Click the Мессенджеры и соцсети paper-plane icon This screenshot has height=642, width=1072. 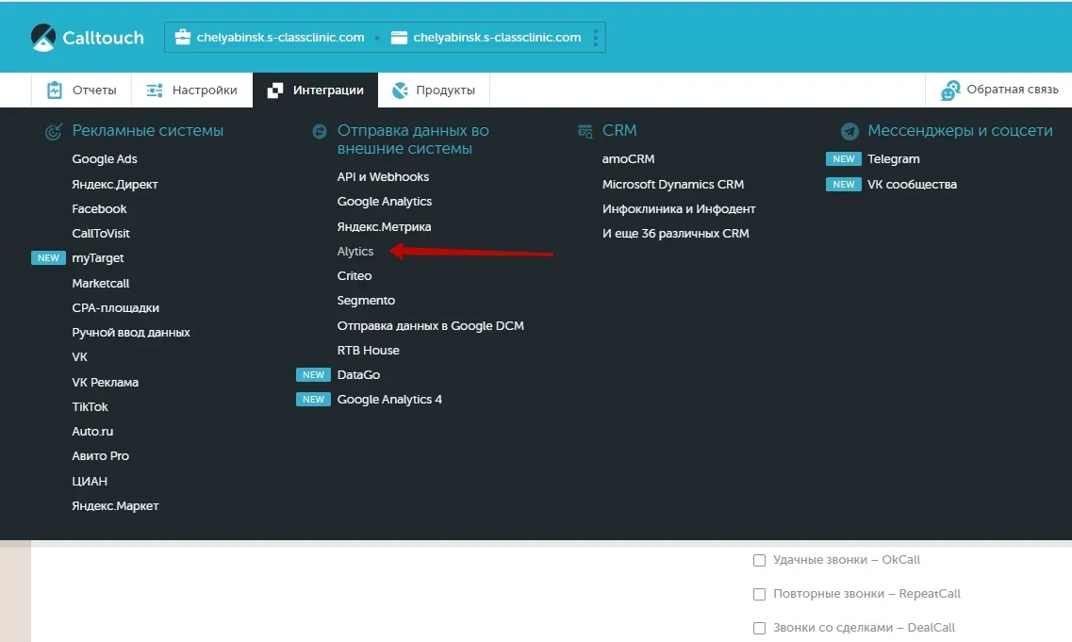click(849, 131)
